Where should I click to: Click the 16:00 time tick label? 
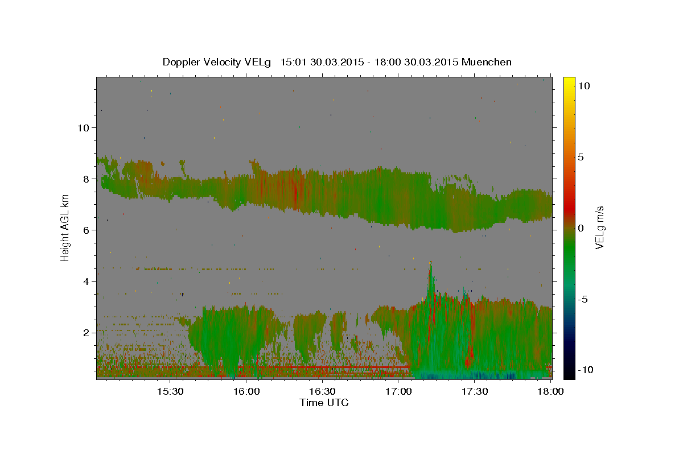[x=246, y=392]
